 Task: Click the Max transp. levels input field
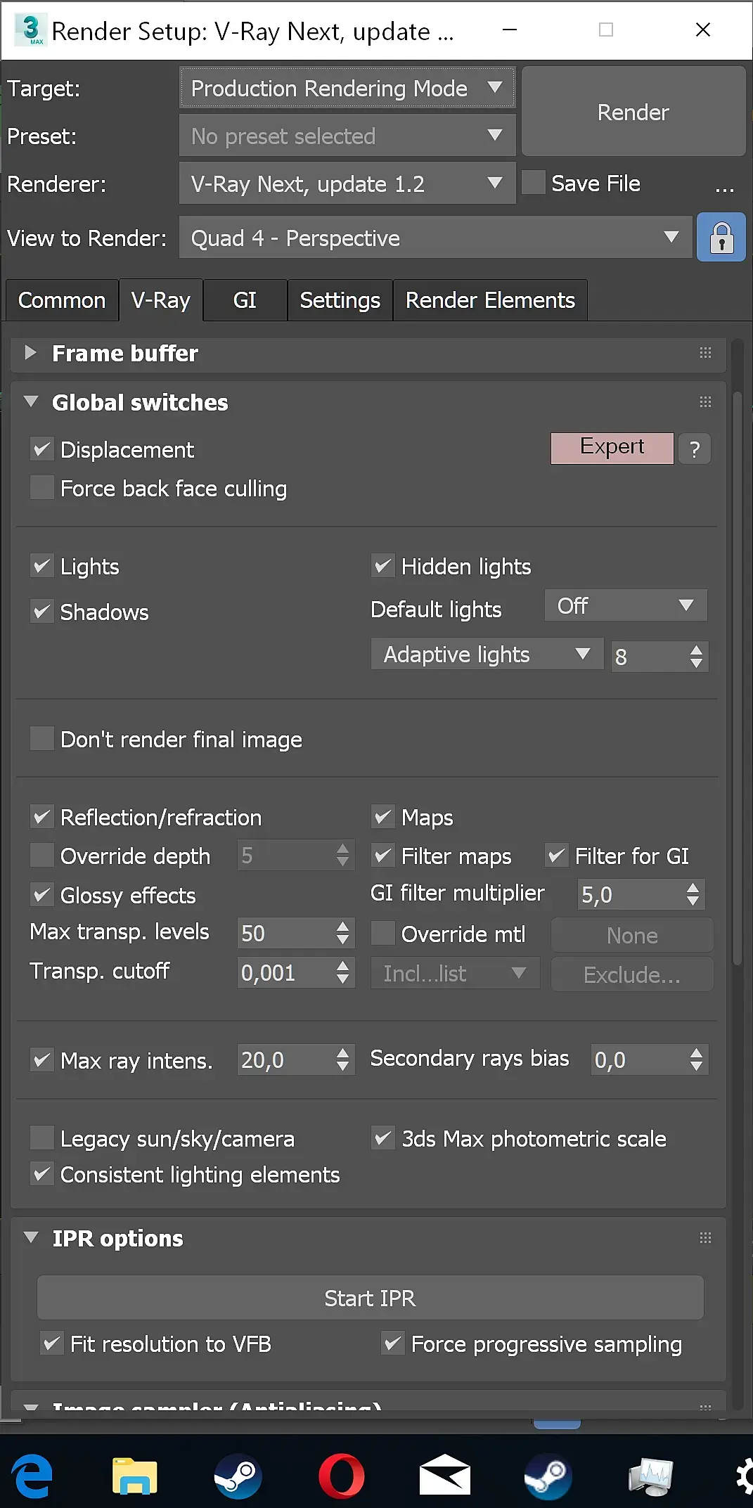[x=285, y=933]
